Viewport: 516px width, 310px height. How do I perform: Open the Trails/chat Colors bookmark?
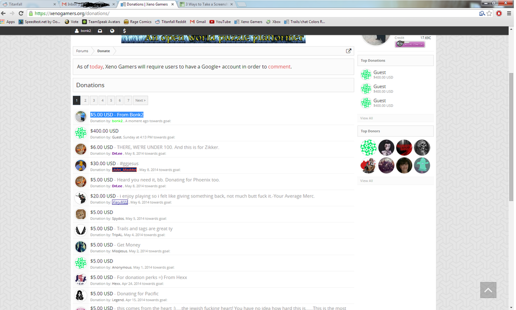click(305, 22)
